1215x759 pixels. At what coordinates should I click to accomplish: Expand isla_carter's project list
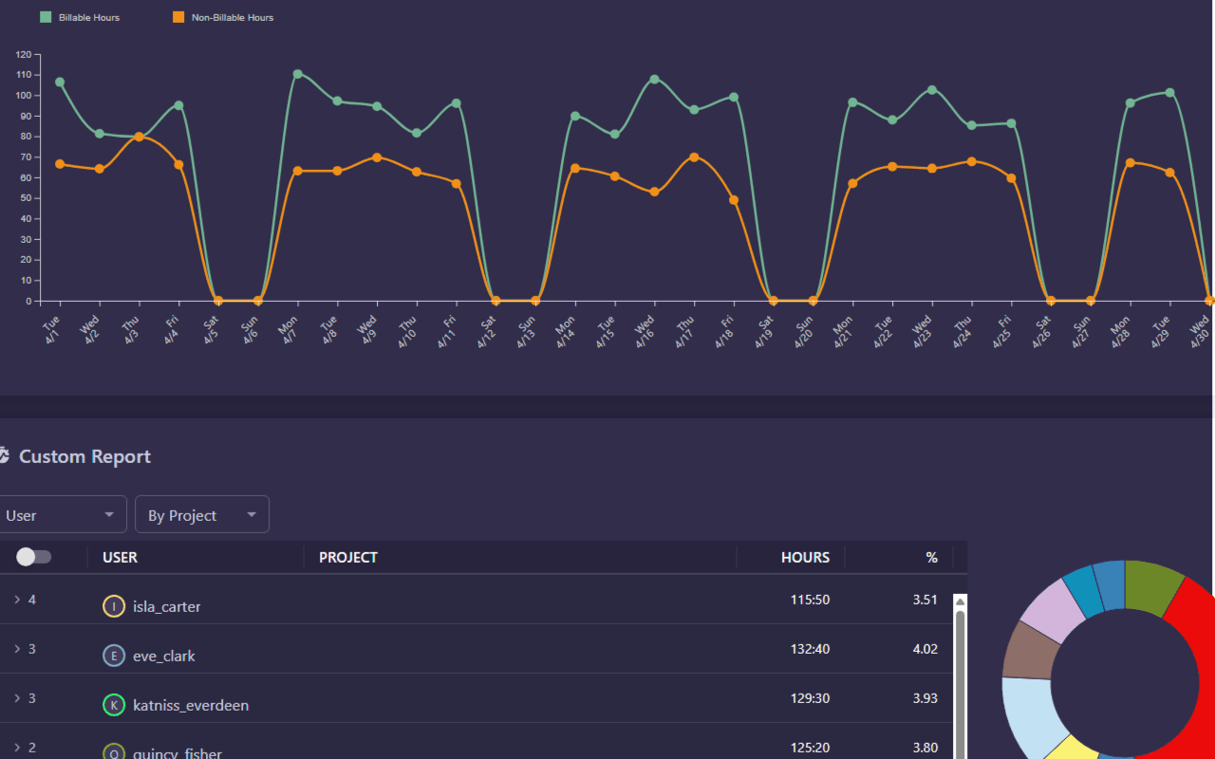coord(16,600)
